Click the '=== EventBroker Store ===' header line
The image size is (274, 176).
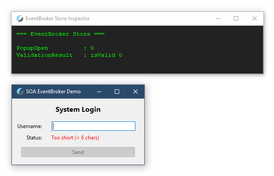tap(60, 34)
